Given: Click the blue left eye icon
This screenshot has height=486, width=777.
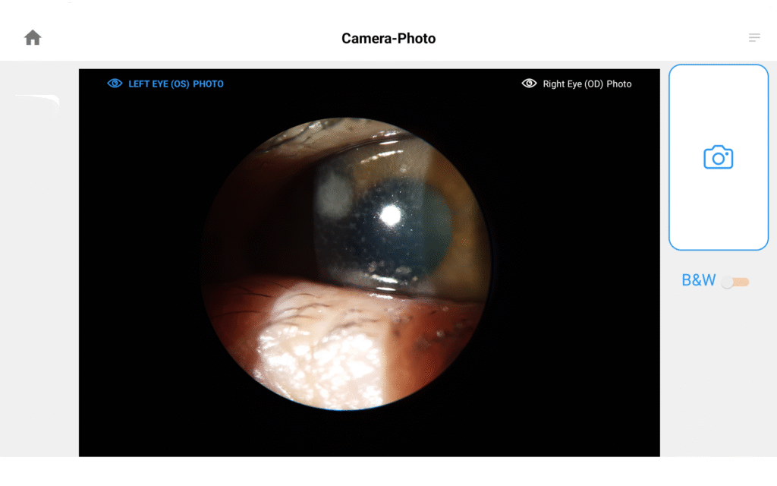Looking at the screenshot, I should 115,84.
